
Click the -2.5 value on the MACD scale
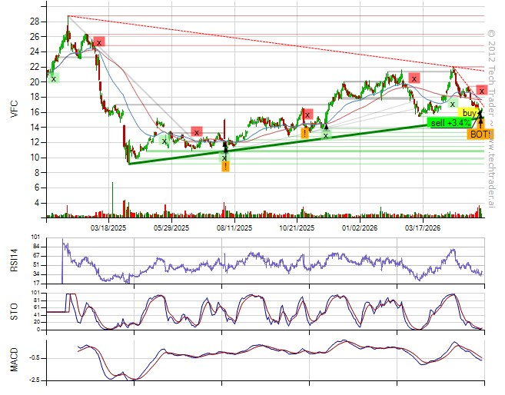pyautogui.click(x=35, y=380)
